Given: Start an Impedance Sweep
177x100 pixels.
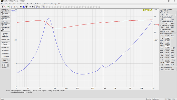Looking at the screenshot, I should 5,44.
